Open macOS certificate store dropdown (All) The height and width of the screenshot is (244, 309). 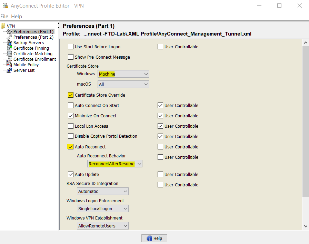(123, 84)
